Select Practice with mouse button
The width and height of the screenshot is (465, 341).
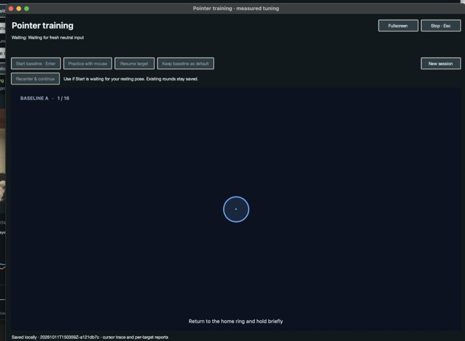(x=88, y=64)
